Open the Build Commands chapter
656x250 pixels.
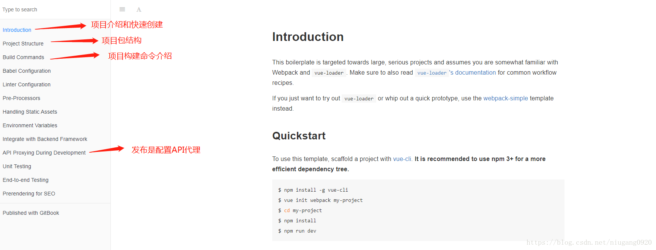24,57
